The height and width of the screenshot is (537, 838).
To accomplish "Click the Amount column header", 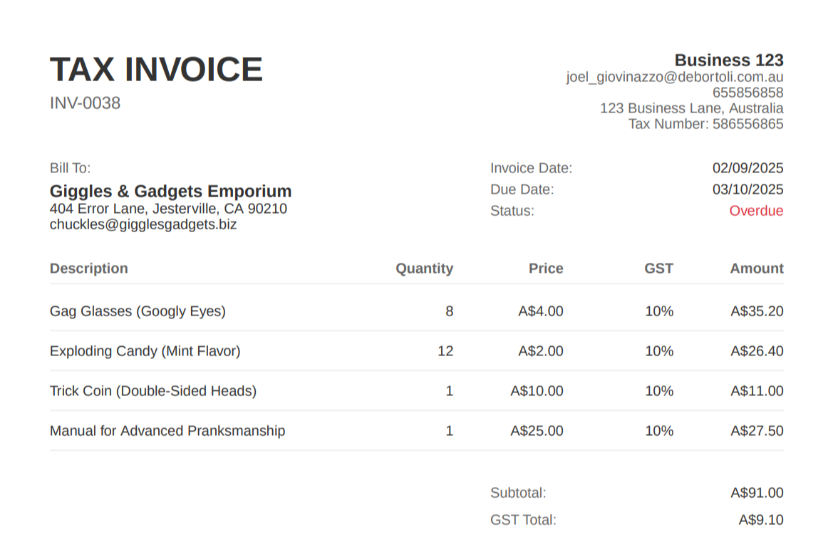I will [x=756, y=268].
